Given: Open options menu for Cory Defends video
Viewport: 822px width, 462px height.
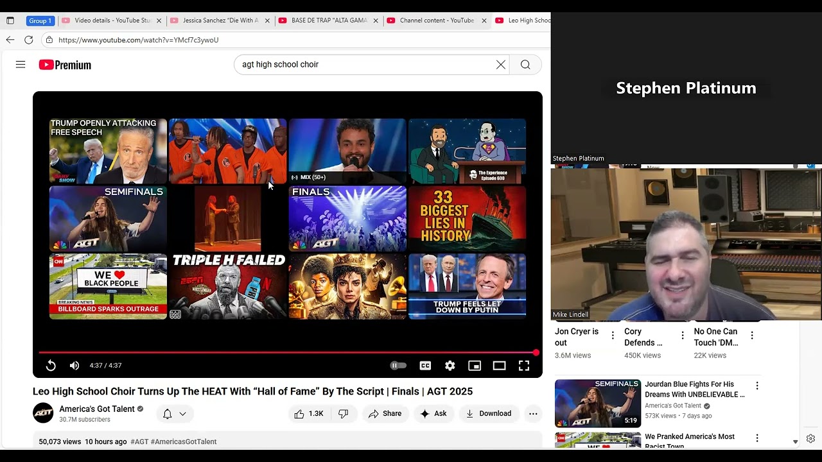Looking at the screenshot, I should pyautogui.click(x=682, y=336).
